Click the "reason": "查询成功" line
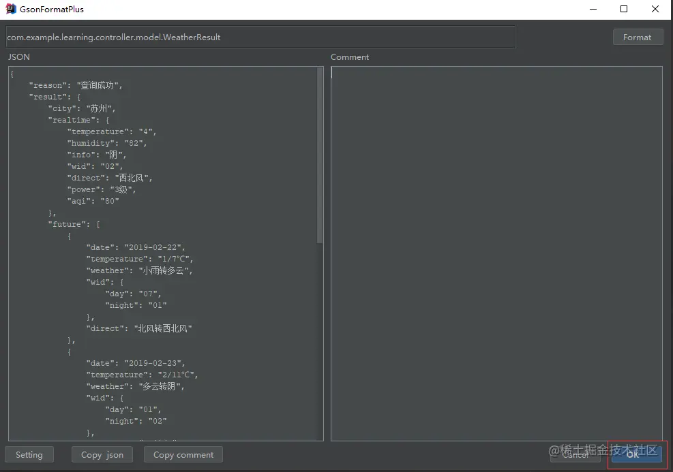 point(76,85)
